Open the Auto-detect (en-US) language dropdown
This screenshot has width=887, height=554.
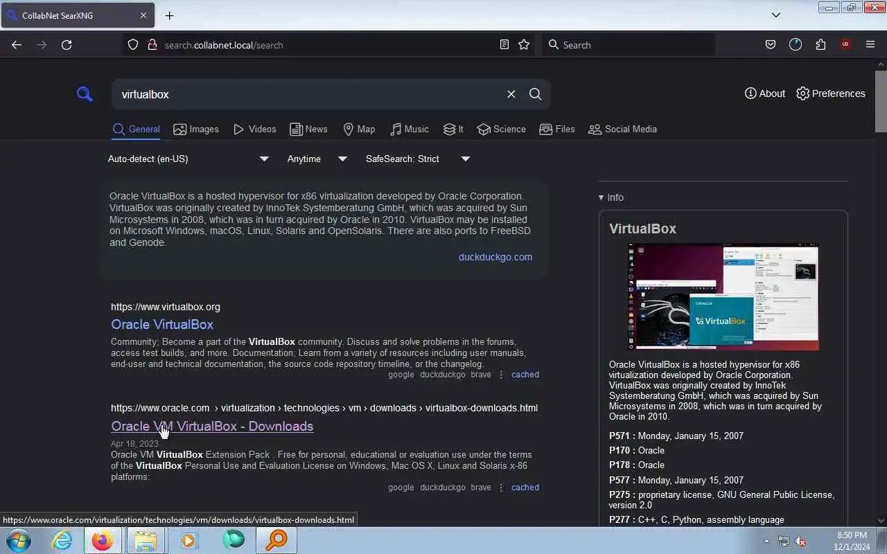tap(188, 159)
